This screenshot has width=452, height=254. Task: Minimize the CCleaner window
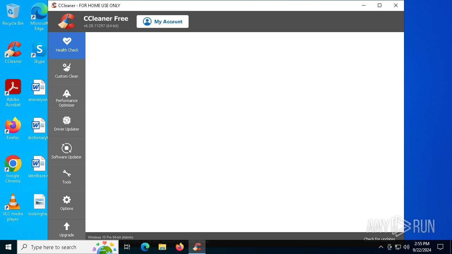point(363,5)
